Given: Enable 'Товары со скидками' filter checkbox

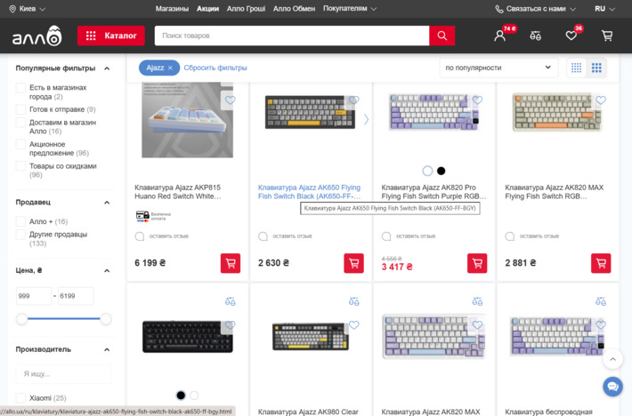Looking at the screenshot, I should 21,166.
